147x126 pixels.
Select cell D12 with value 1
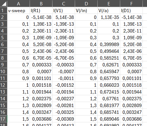[86, 85]
